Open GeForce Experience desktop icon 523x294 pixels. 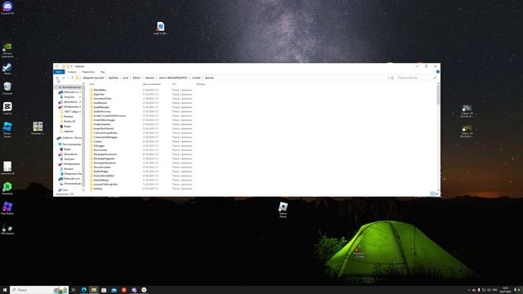tap(7, 50)
